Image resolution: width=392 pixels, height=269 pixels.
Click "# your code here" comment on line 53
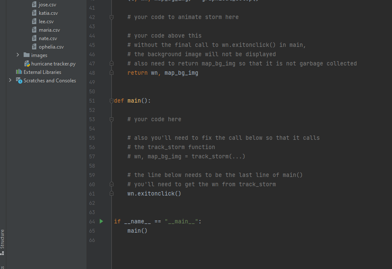[154, 120]
